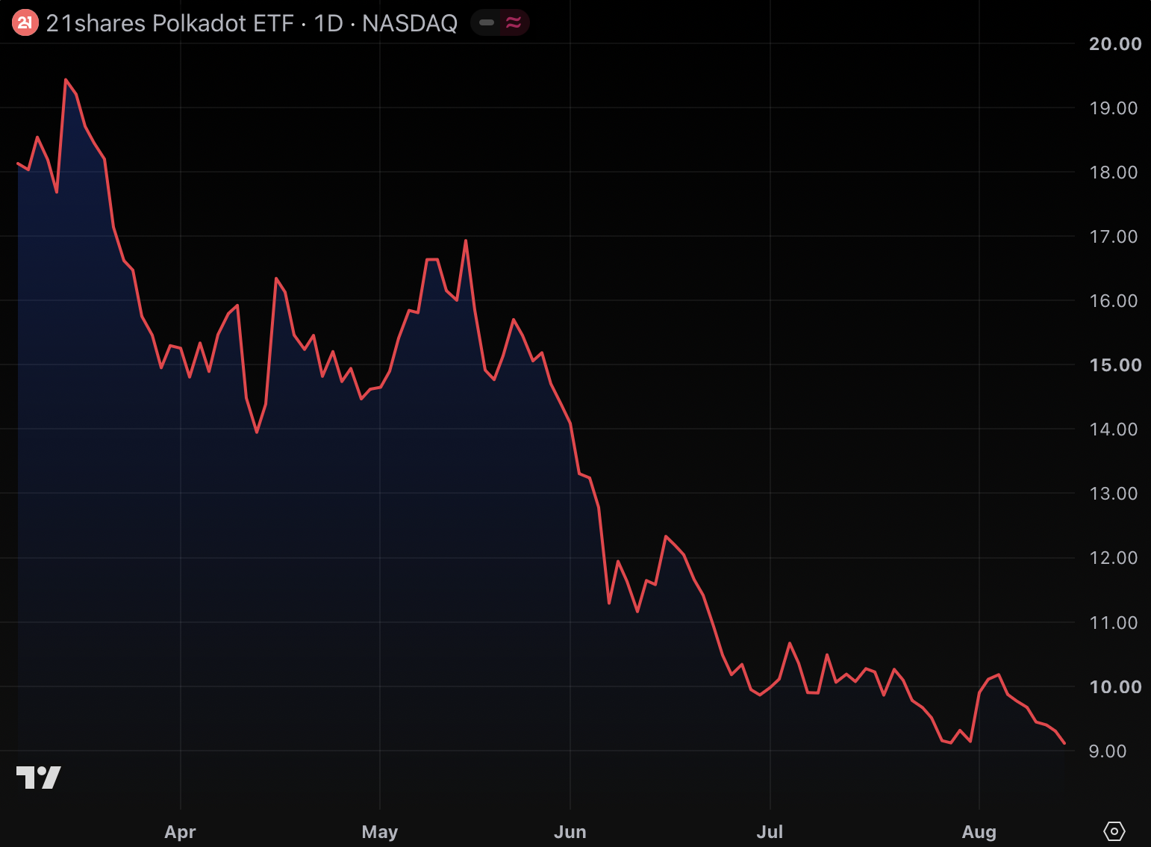Viewport: 1151px width, 847px height.
Task: Click the Aug date axis label
Action: (x=979, y=831)
